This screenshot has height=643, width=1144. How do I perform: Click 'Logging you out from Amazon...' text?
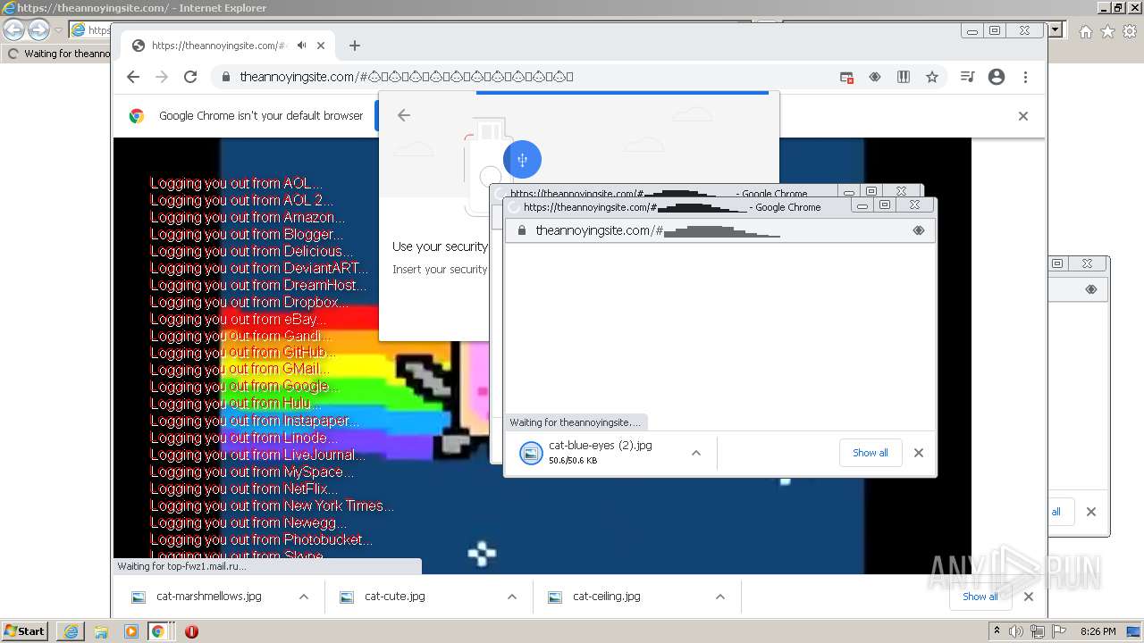248,217
